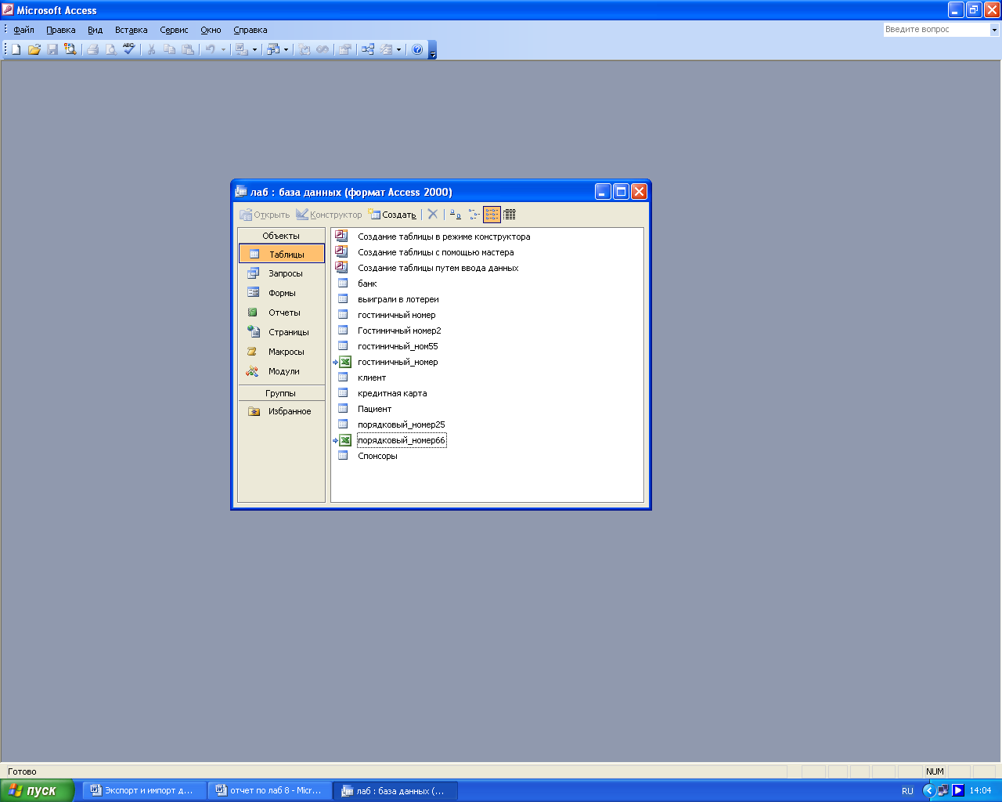Select Страницы in Objects panel
This screenshot has height=802, width=1002.
[x=282, y=332]
